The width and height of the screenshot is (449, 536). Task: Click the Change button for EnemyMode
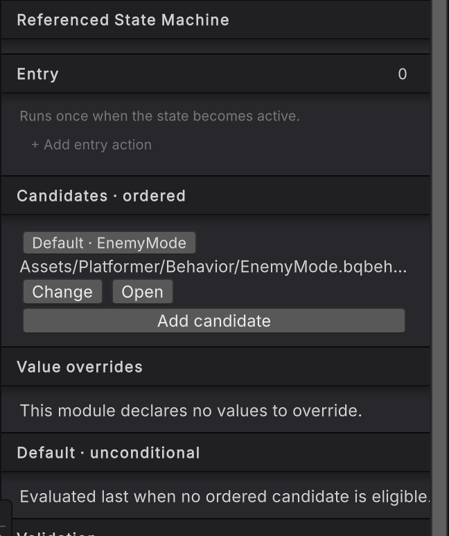pos(62,292)
